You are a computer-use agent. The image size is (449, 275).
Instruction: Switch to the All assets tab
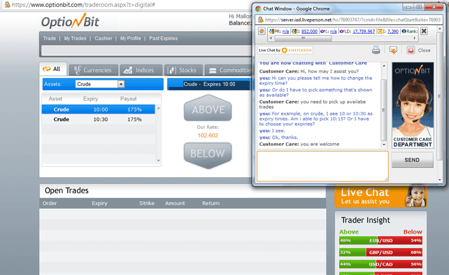[x=53, y=69]
